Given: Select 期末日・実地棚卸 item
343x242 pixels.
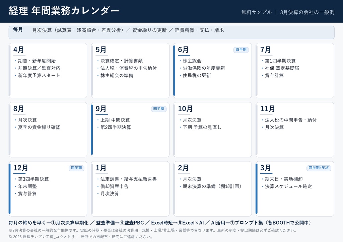Looking at the screenshot, I should 284,179.
